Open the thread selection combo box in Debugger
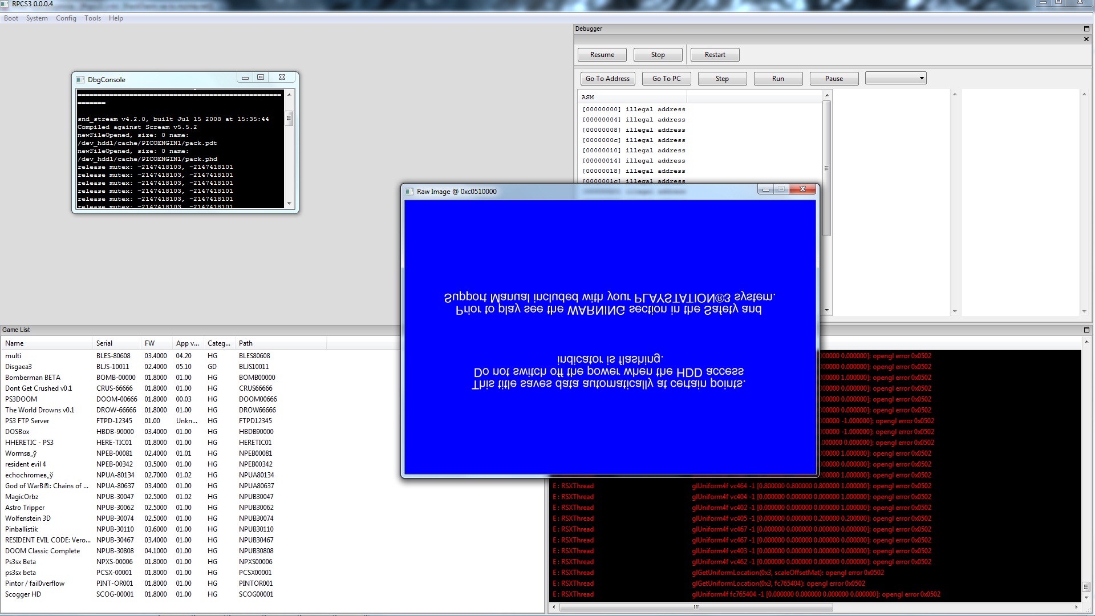1095x616 pixels. [x=895, y=78]
